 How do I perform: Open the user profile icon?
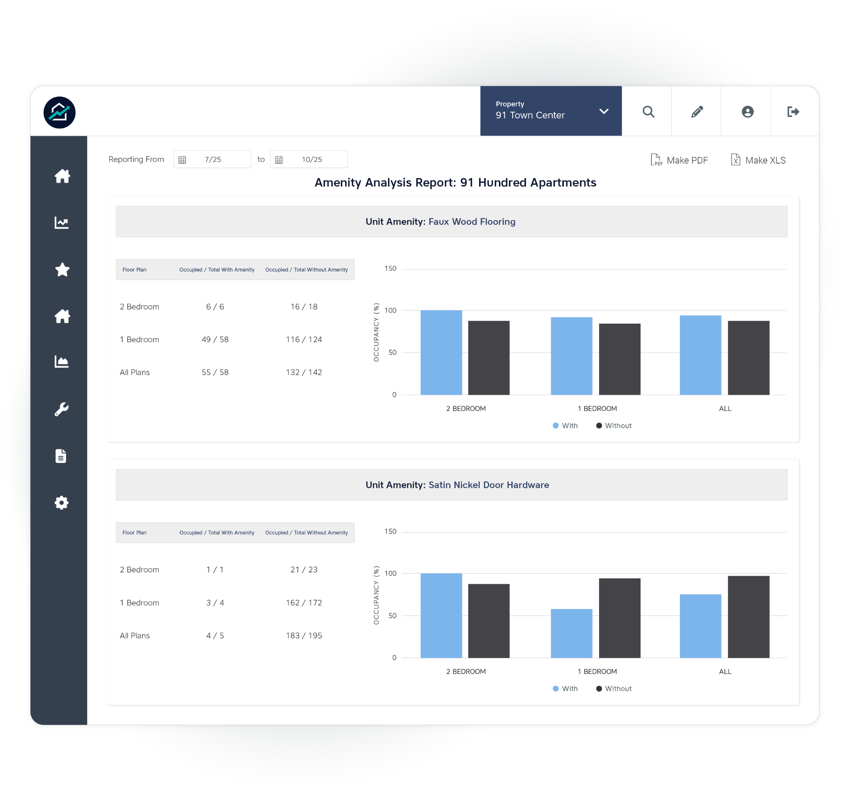(747, 112)
